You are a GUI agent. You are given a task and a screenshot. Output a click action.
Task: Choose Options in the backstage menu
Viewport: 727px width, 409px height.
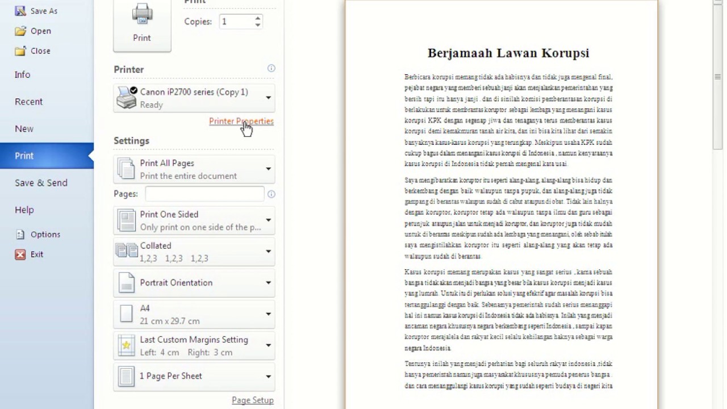tap(47, 234)
